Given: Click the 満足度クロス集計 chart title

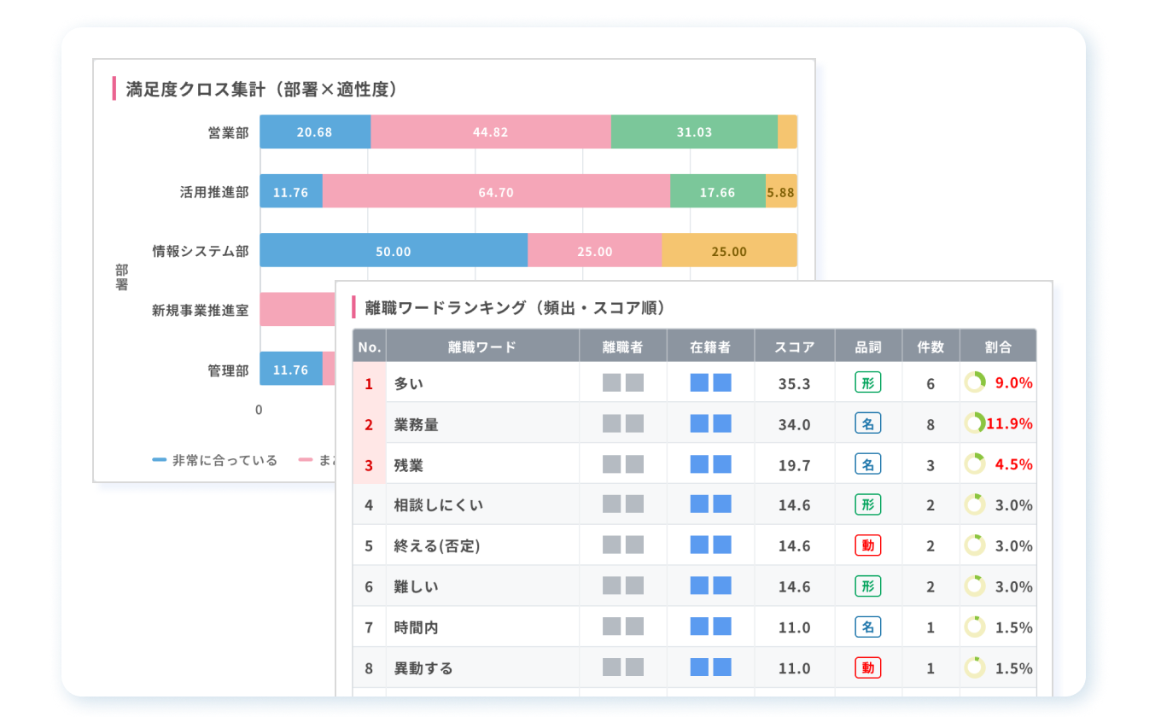Looking at the screenshot, I should (x=261, y=89).
